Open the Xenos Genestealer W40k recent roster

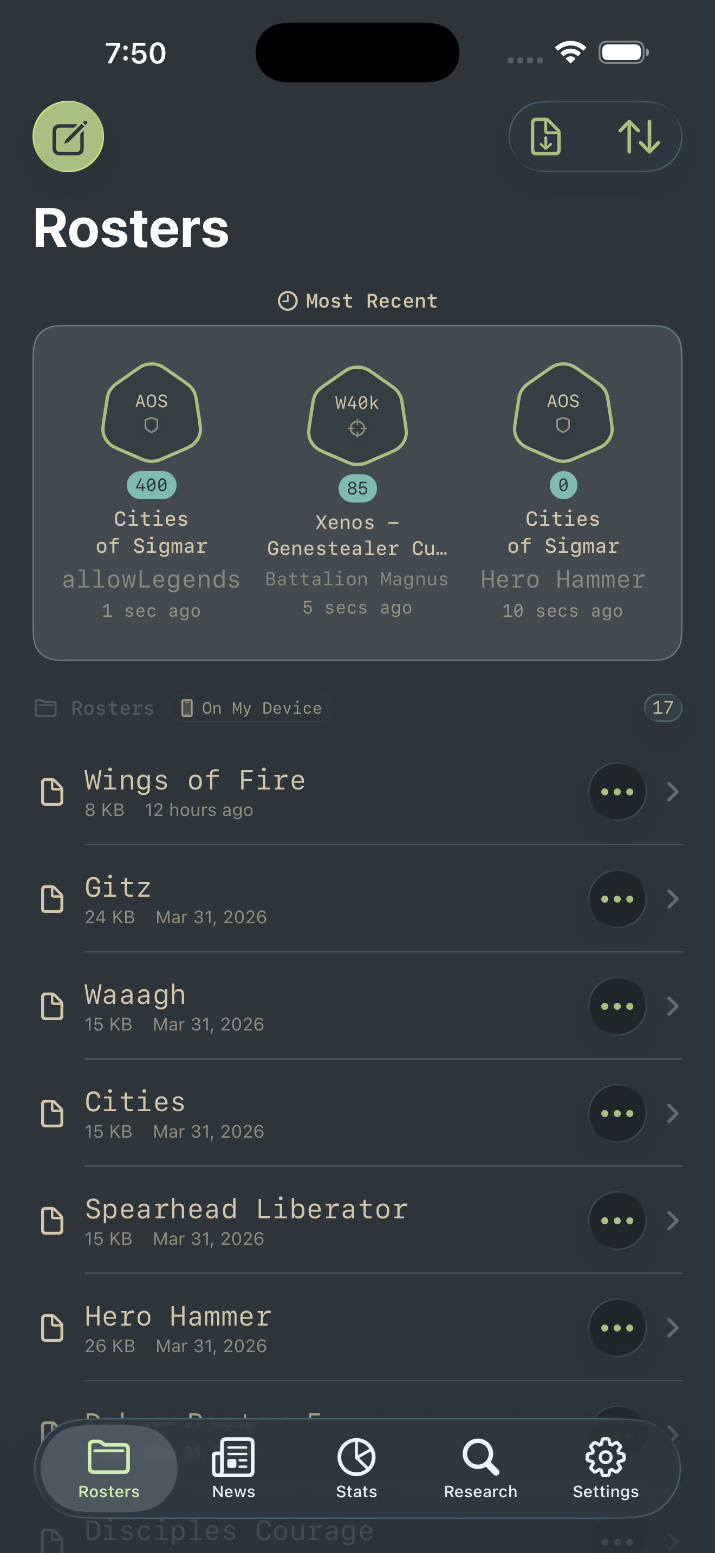[357, 416]
